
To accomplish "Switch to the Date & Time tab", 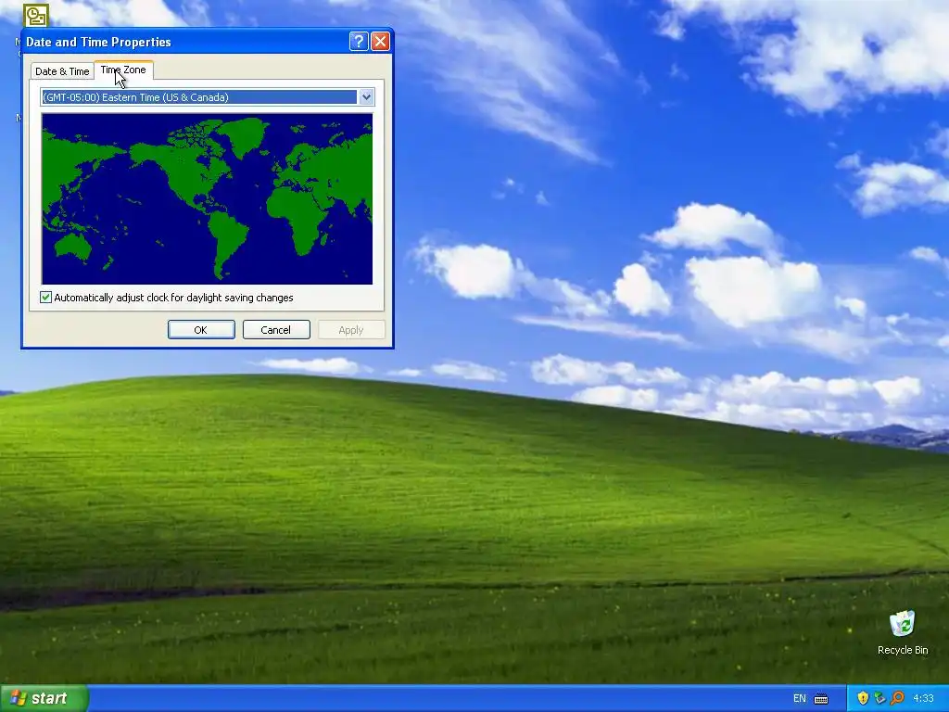I will (62, 71).
